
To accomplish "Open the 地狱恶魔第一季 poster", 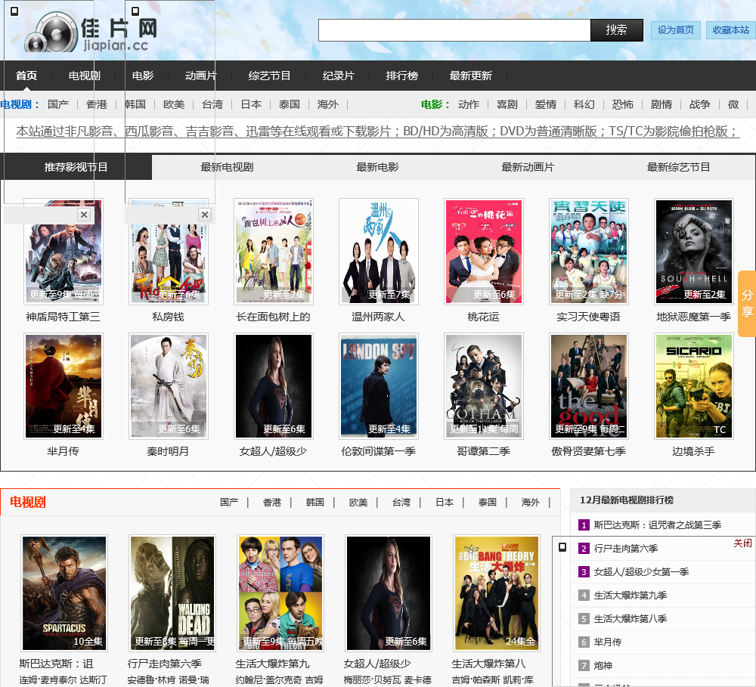I will click(694, 251).
